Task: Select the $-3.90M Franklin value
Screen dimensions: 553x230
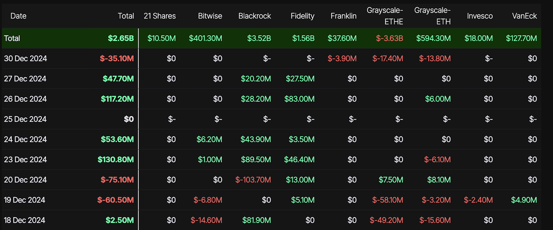Action: coord(342,58)
